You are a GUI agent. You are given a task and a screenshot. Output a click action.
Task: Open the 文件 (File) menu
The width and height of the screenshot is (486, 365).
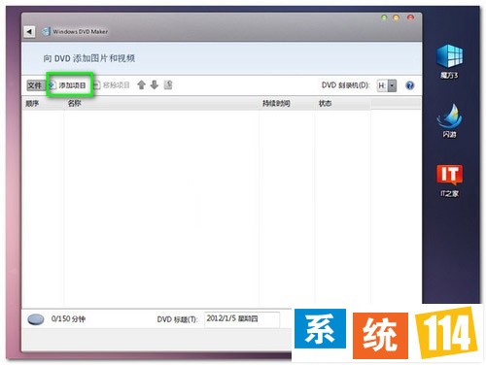click(35, 85)
